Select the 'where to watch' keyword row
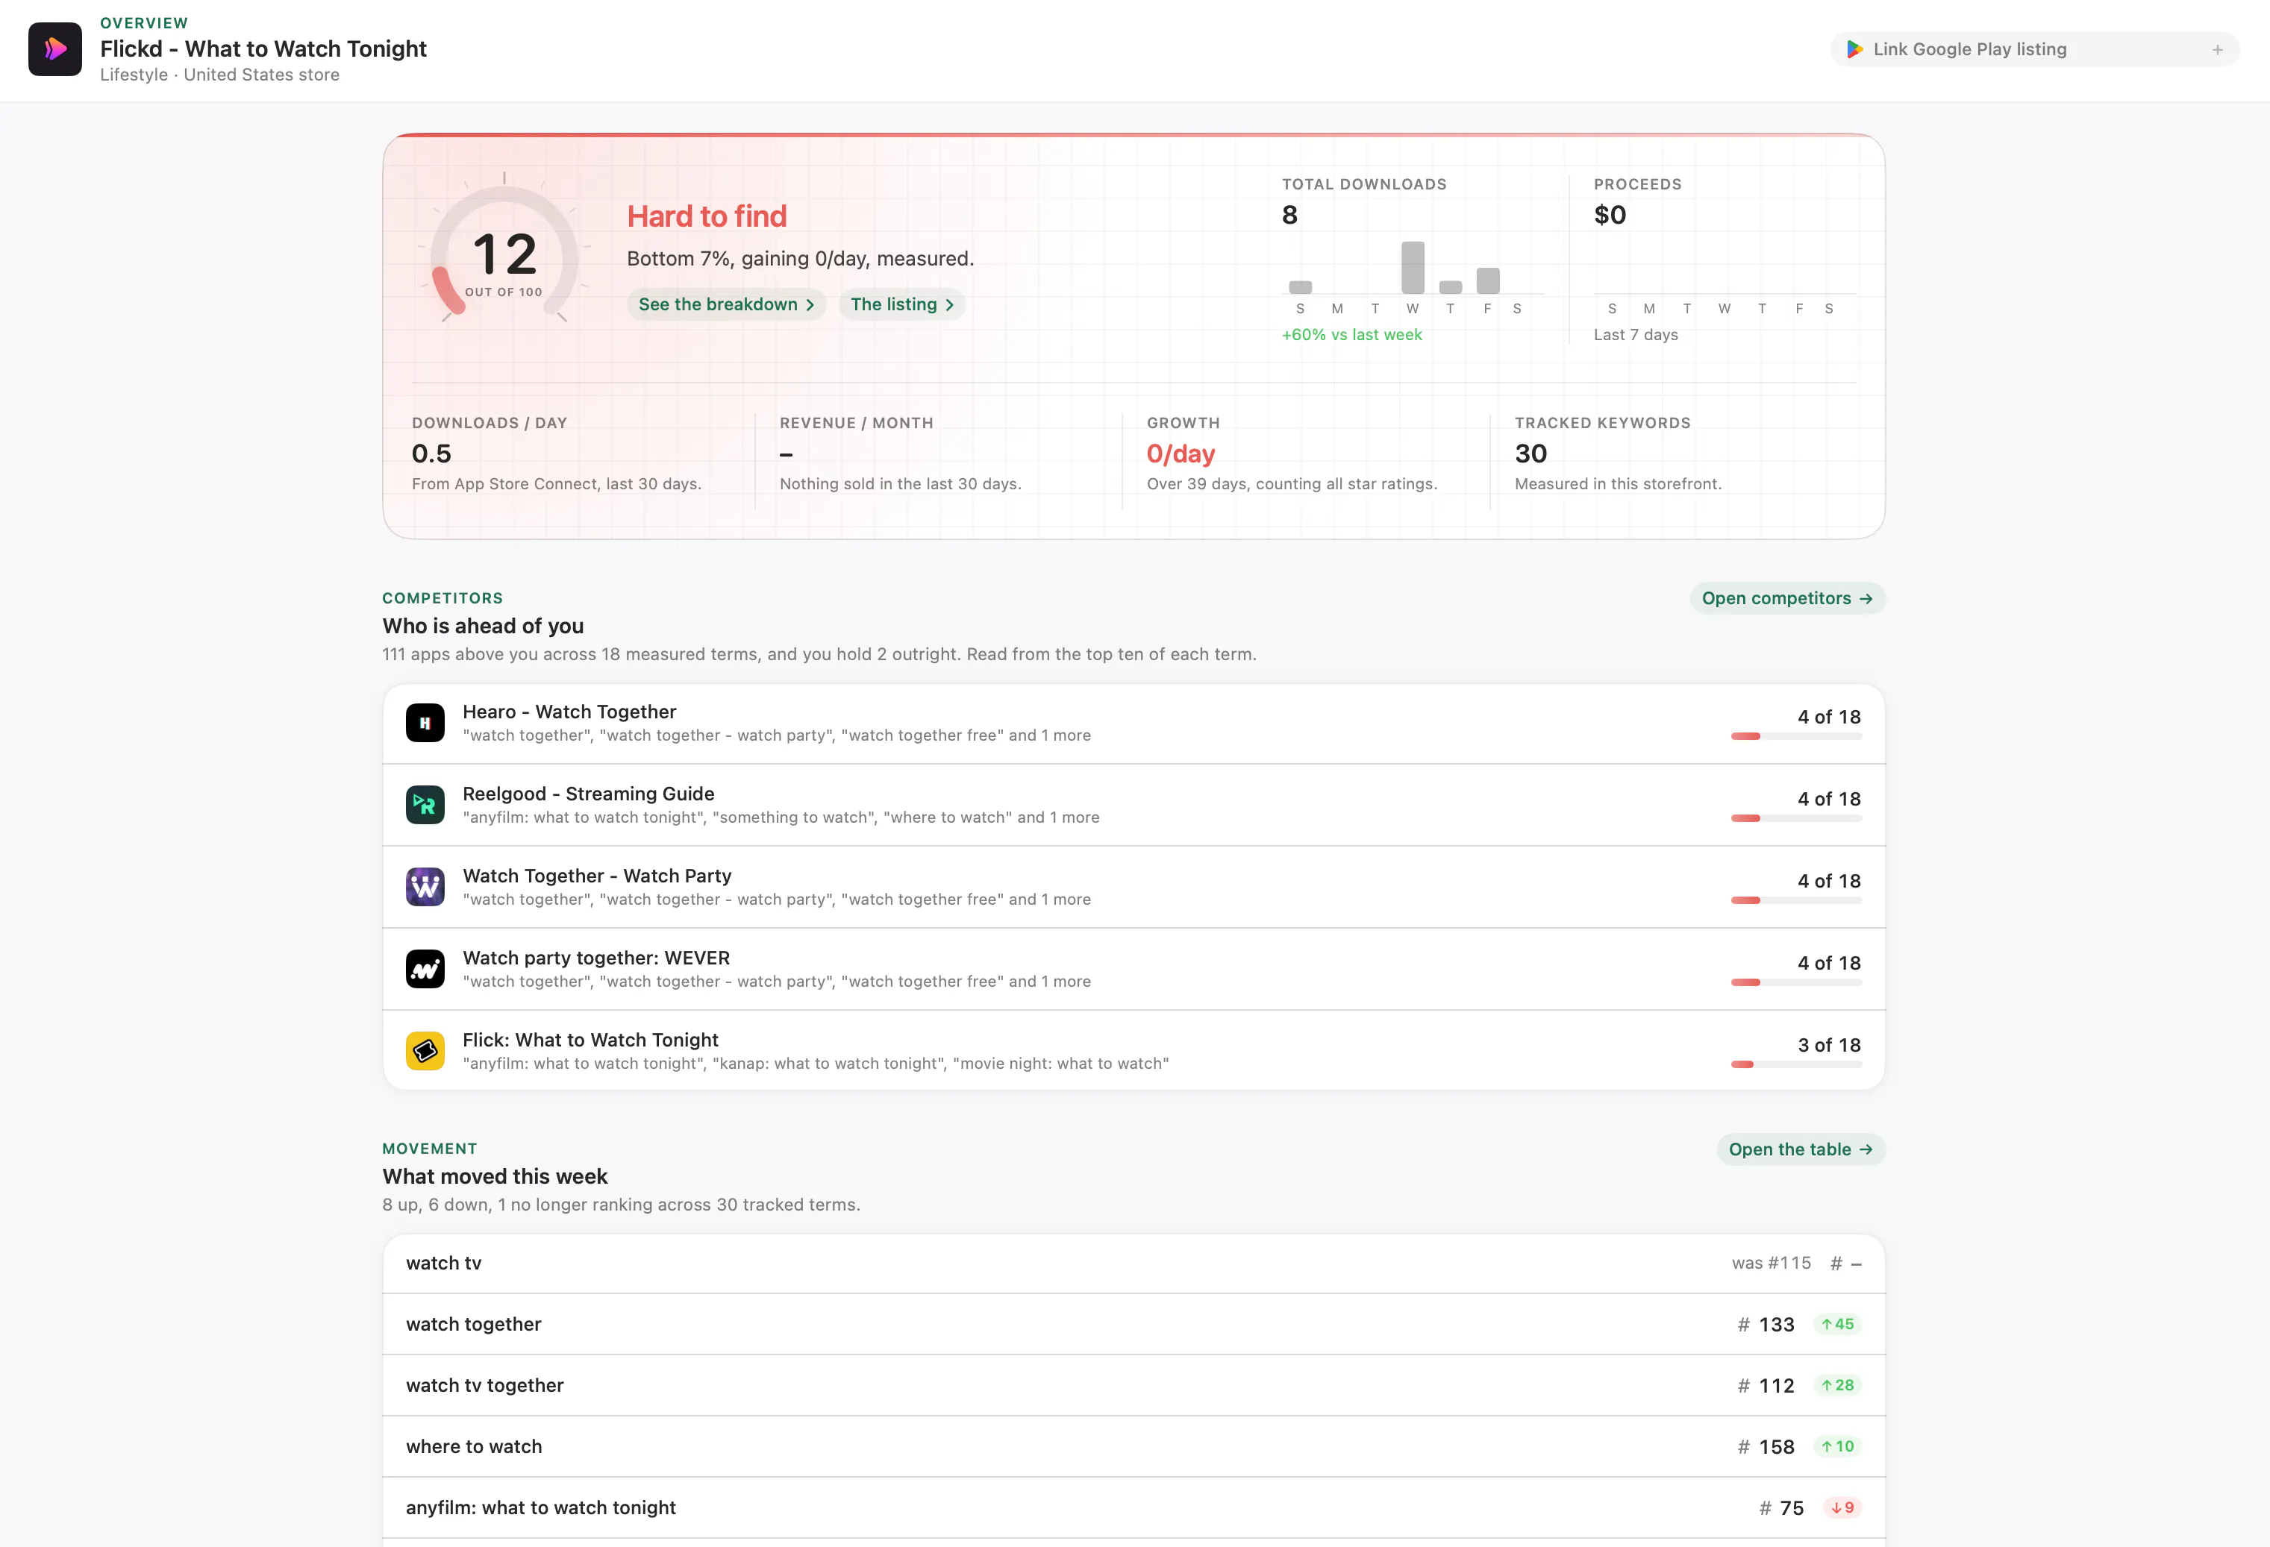Image resolution: width=2270 pixels, height=1547 pixels. tap(1133, 1446)
